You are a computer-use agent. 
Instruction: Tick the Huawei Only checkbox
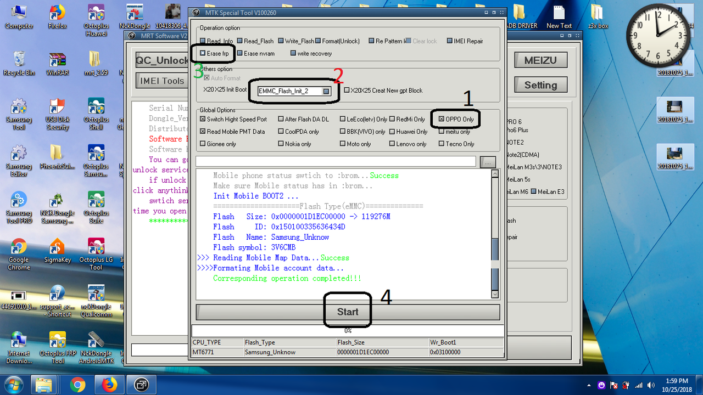pos(392,132)
